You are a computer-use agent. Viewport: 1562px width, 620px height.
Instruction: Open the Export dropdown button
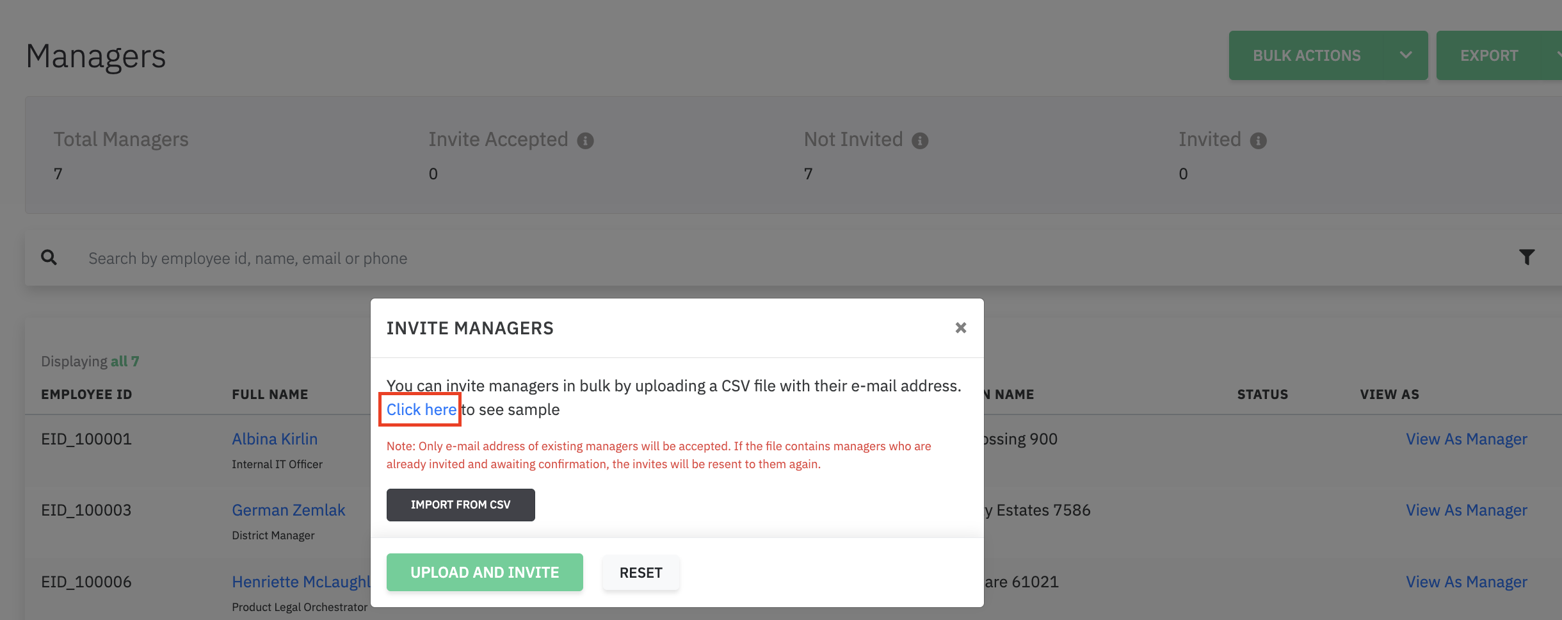click(x=1498, y=56)
